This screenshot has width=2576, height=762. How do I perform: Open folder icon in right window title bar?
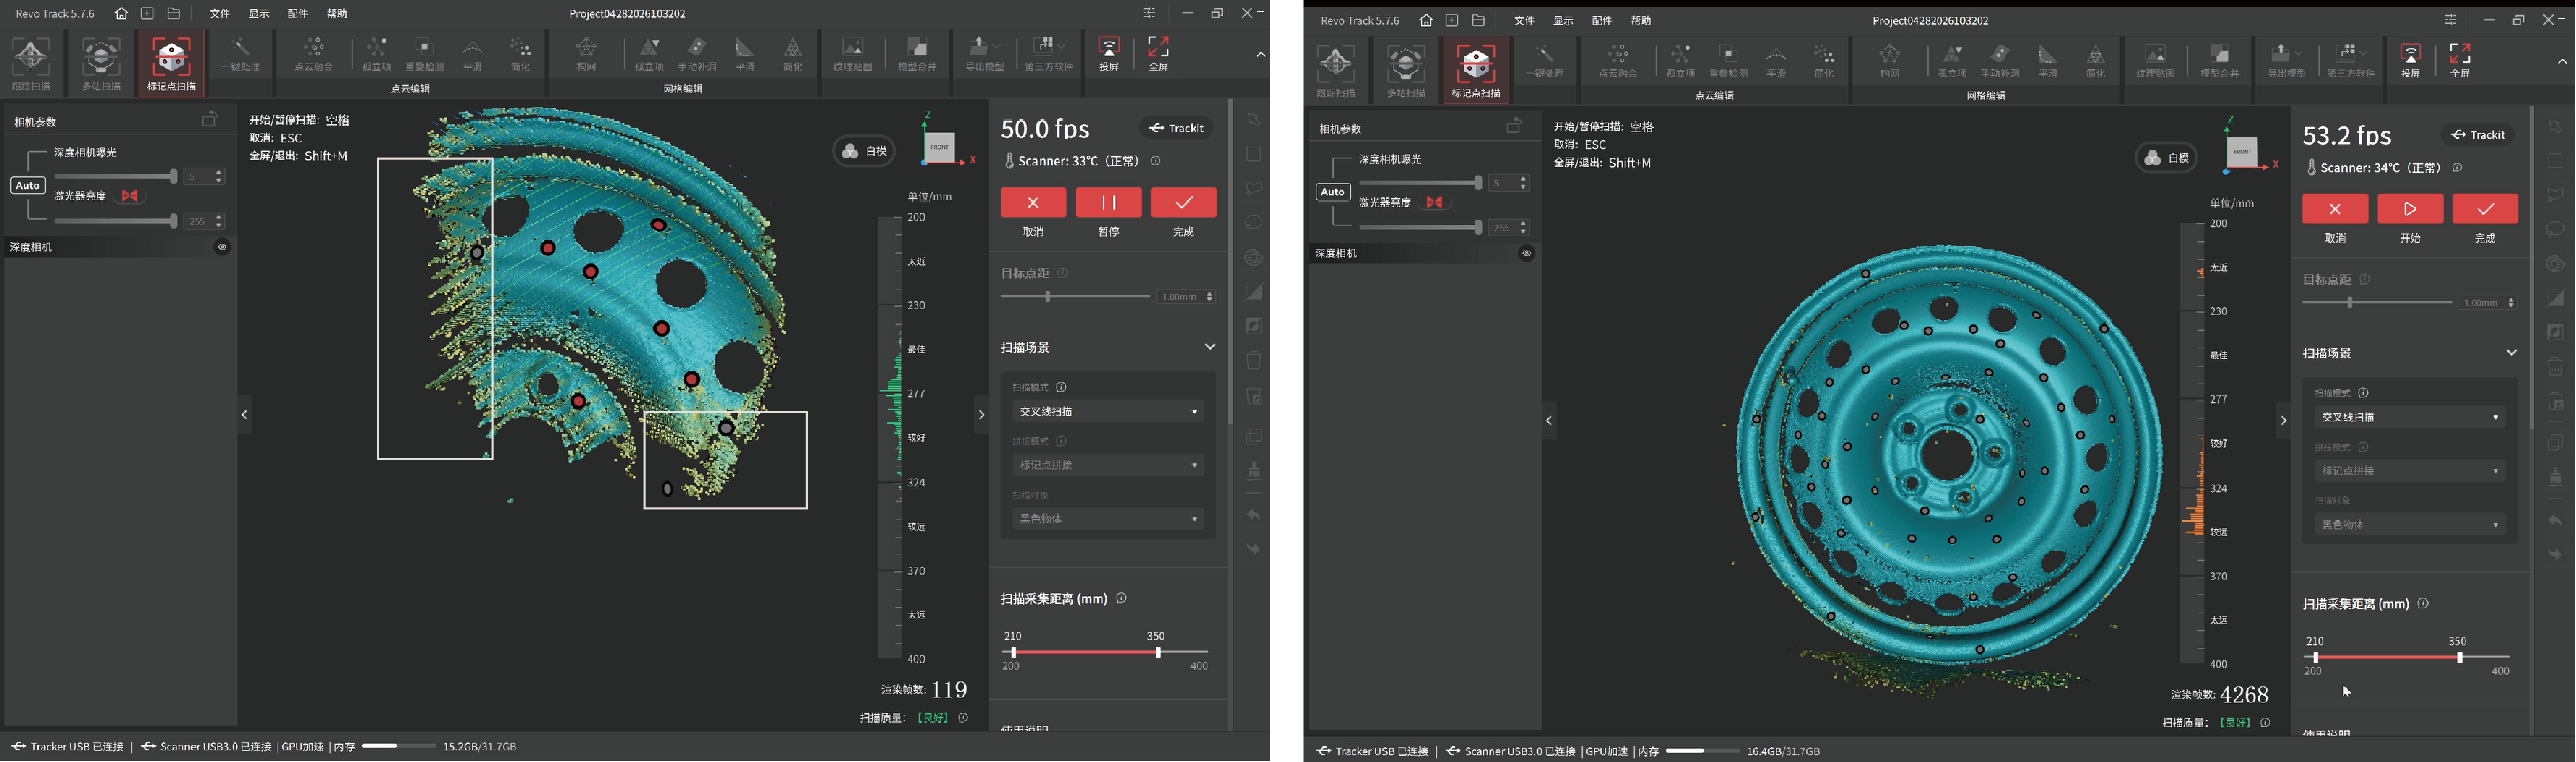[x=1478, y=20]
